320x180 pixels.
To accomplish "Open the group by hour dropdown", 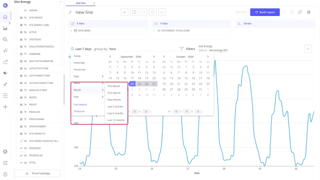I will pos(113,49).
